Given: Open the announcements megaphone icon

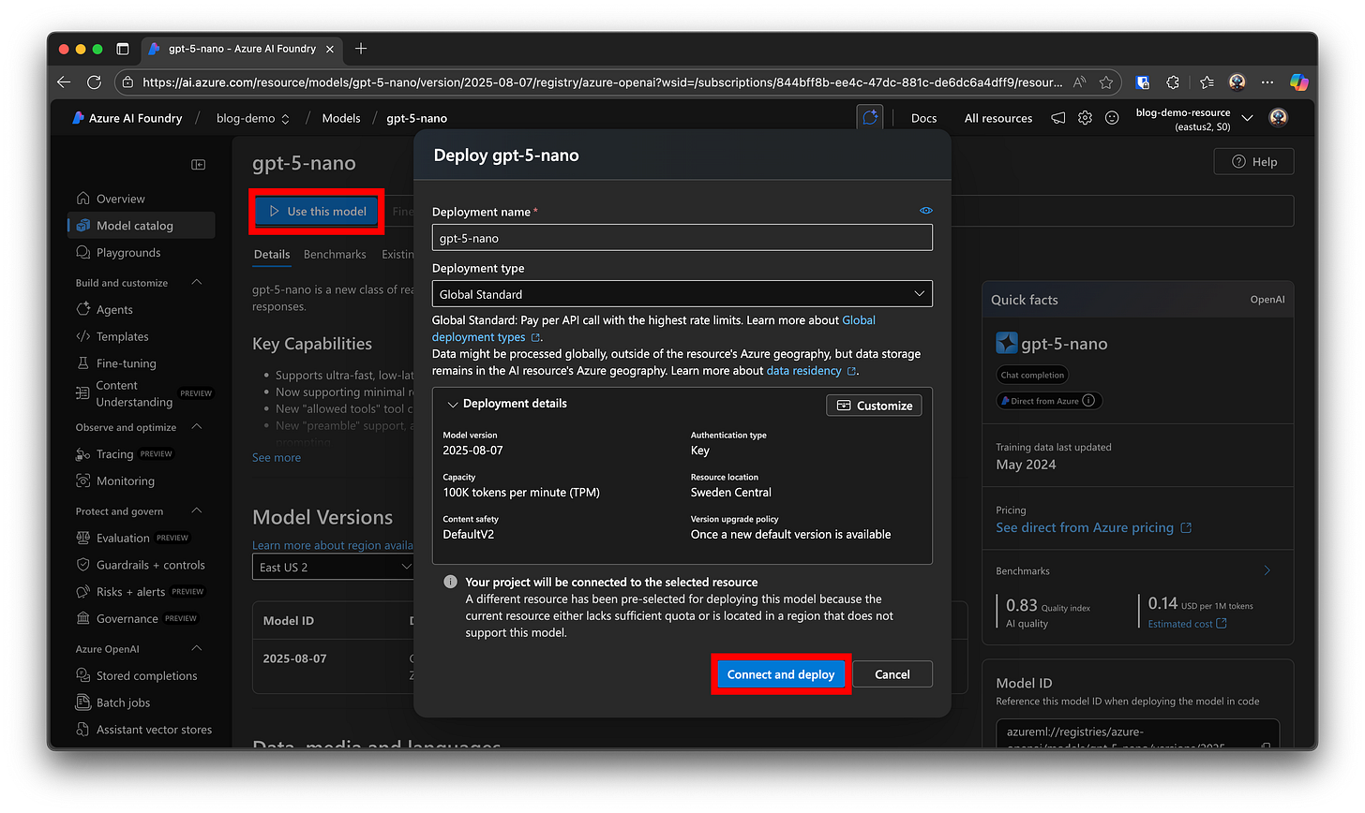Looking at the screenshot, I should (x=1058, y=118).
